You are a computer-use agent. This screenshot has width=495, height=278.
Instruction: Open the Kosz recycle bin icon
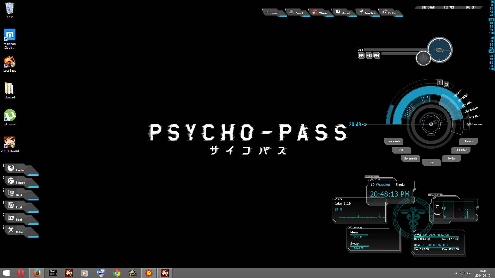point(10,11)
